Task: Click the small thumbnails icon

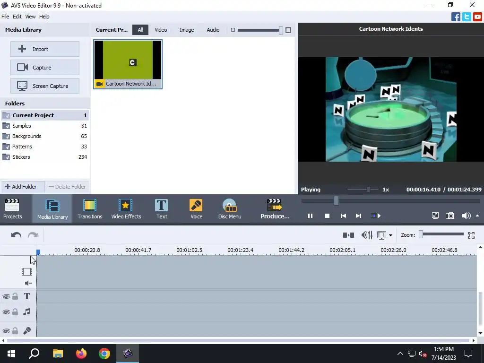Action: tap(233, 30)
